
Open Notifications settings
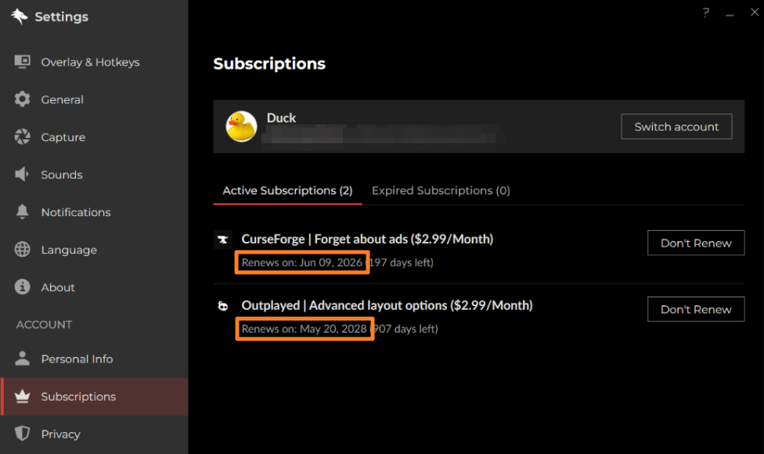94,212
